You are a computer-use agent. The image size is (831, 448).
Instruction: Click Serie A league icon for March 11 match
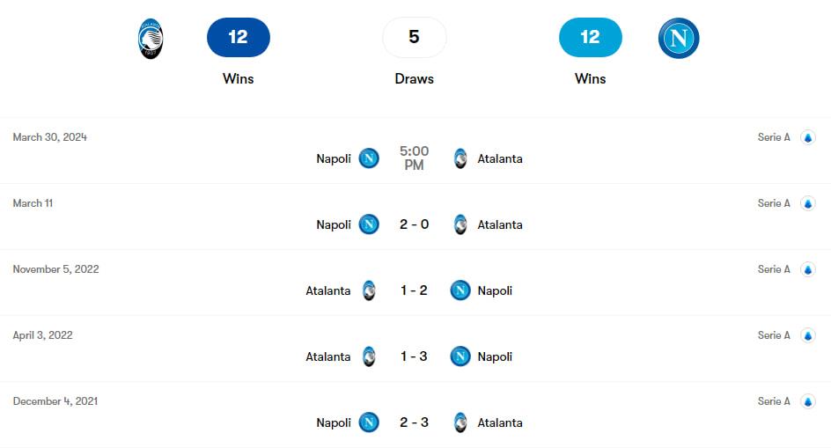pos(807,203)
